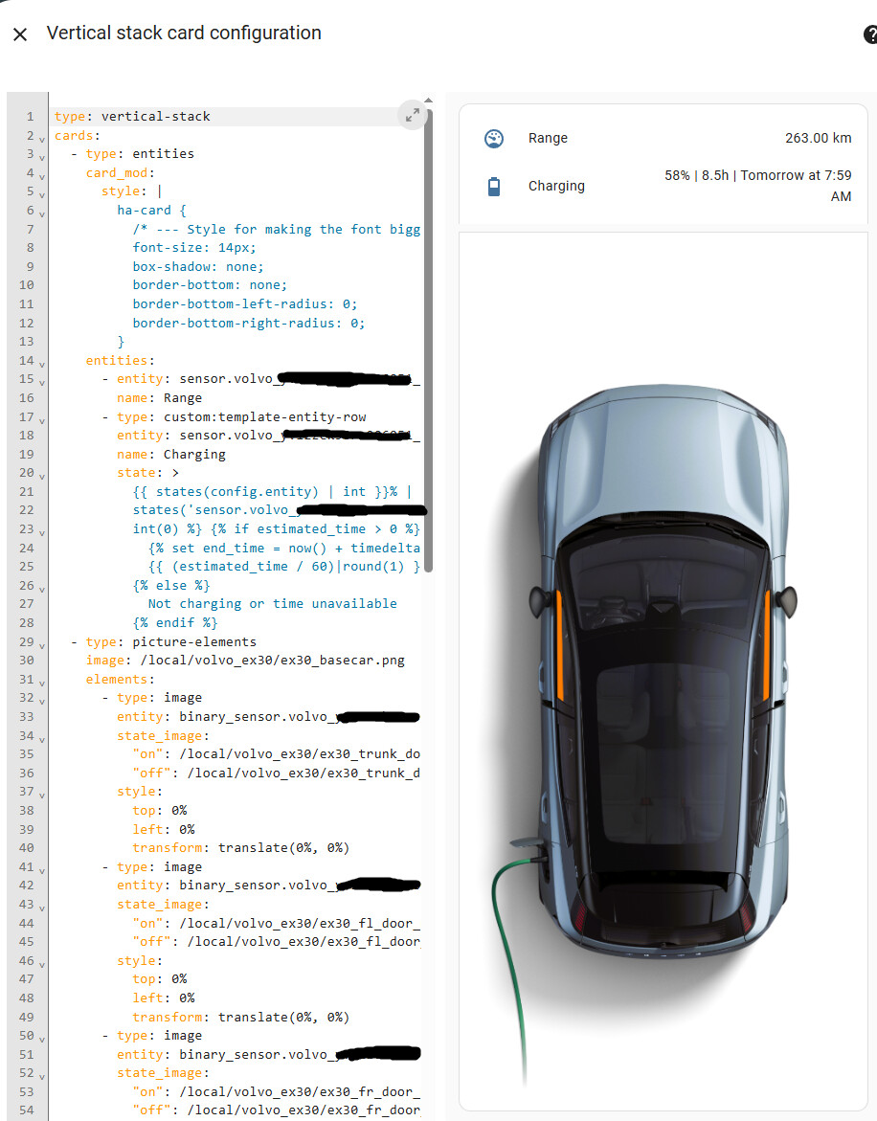Click 'custom:template-entity-row' text

coord(264,416)
